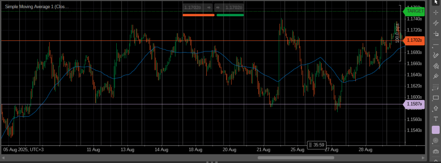Image resolution: width=441 pixels, height=163 pixels.
Task: Select the rectangle shape tool
Action: click(436, 98)
